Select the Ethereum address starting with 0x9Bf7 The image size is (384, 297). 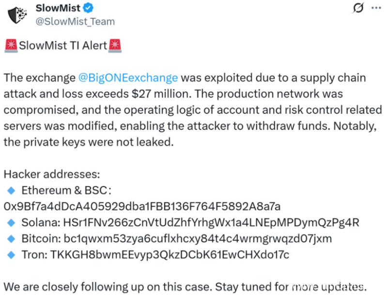tap(142, 206)
